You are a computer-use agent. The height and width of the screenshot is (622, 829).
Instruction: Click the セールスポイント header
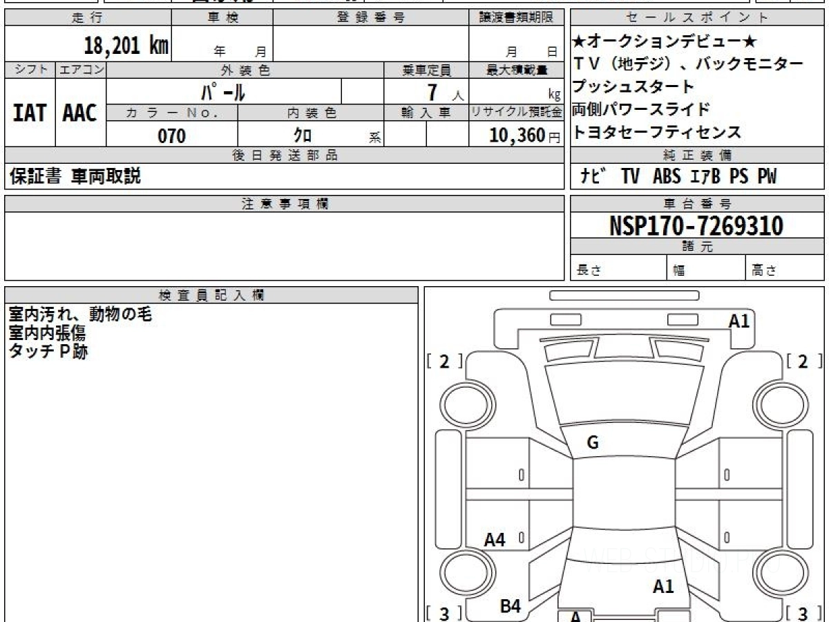coord(697,18)
